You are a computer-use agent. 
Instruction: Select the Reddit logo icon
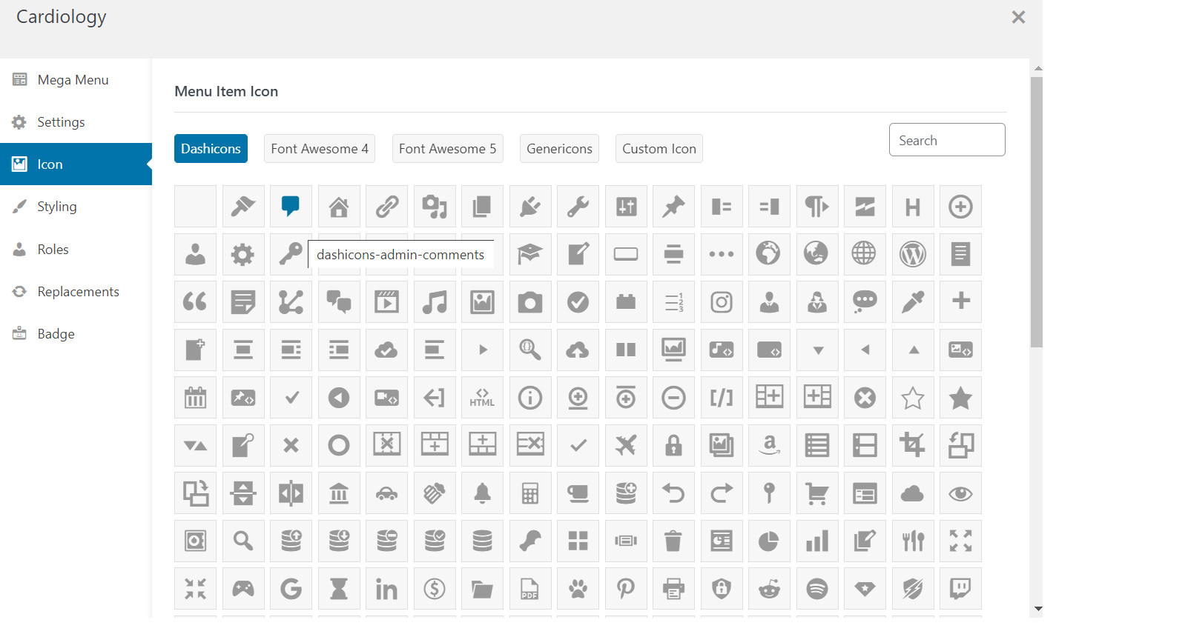(x=770, y=589)
